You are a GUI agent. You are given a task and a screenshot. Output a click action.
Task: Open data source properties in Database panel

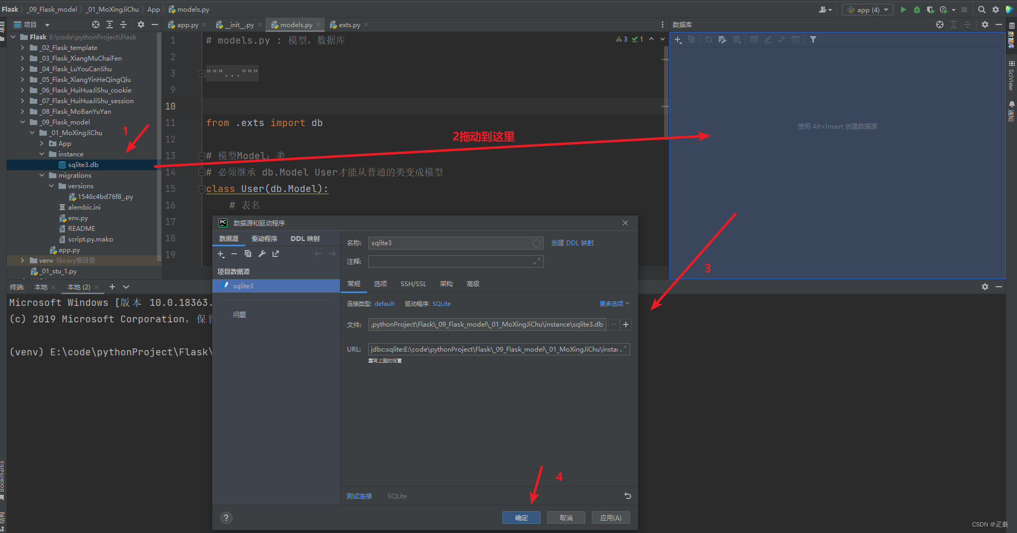722,40
